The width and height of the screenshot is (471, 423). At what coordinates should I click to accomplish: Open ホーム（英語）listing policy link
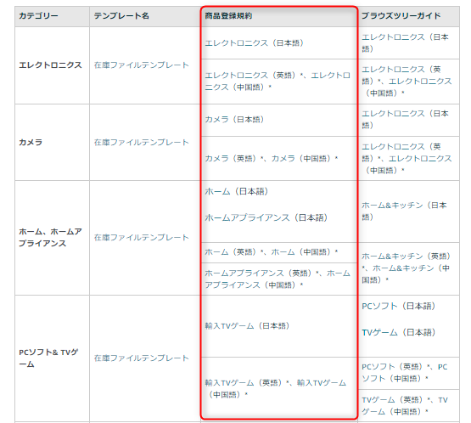[232, 252]
